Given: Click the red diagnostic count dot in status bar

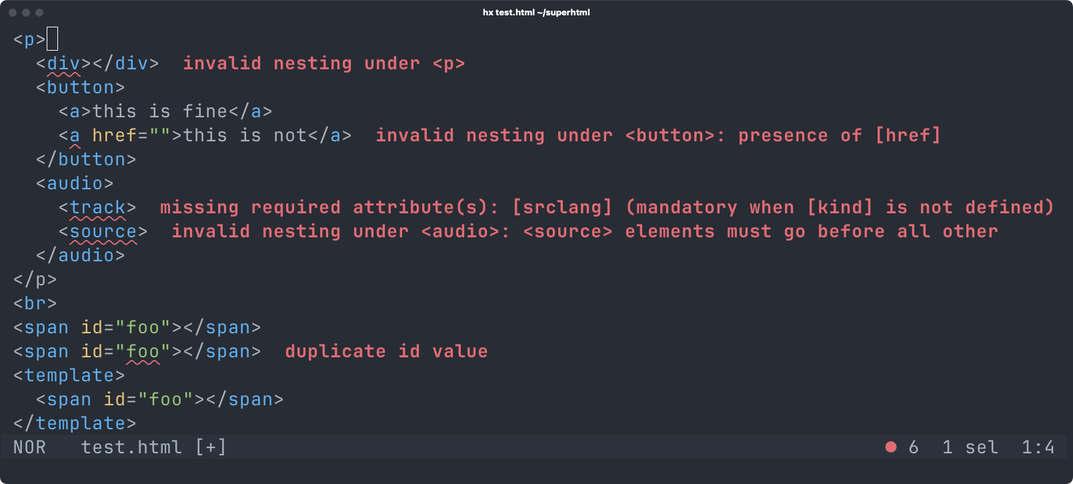Looking at the screenshot, I should click(890, 447).
